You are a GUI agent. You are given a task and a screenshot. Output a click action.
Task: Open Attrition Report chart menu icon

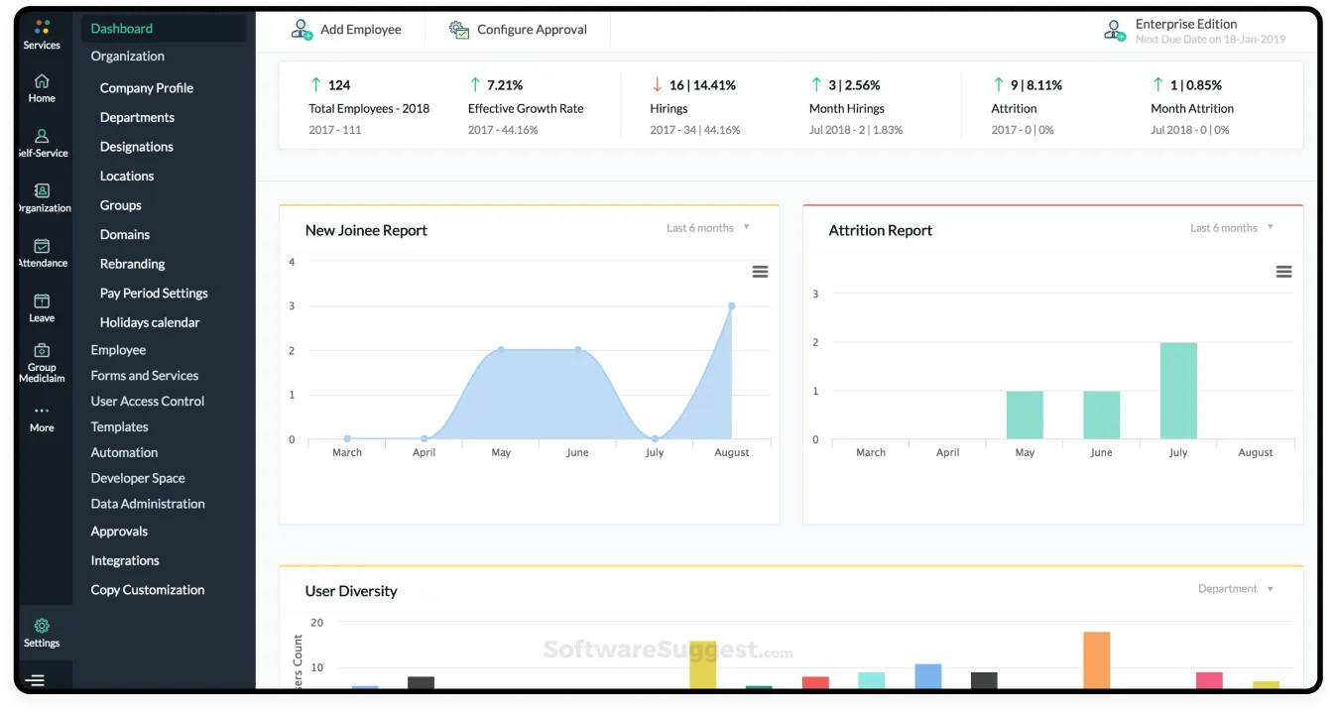[1283, 272]
